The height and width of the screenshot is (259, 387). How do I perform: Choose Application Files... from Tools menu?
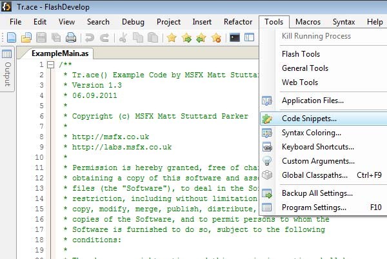click(324, 101)
